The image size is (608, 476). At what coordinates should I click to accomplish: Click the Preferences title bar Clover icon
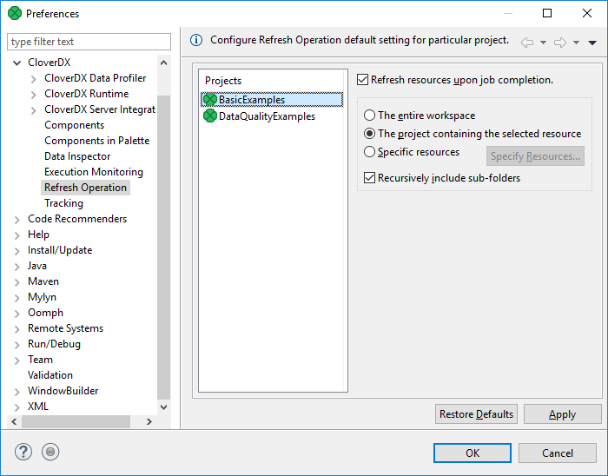[14, 13]
